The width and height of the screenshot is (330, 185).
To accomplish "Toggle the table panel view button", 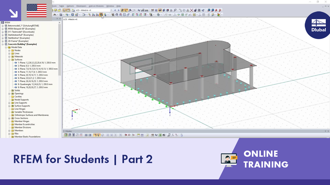I will (x=68, y=10).
